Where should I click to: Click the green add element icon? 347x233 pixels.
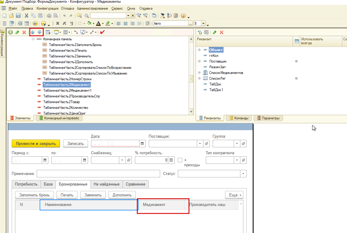click(x=11, y=32)
